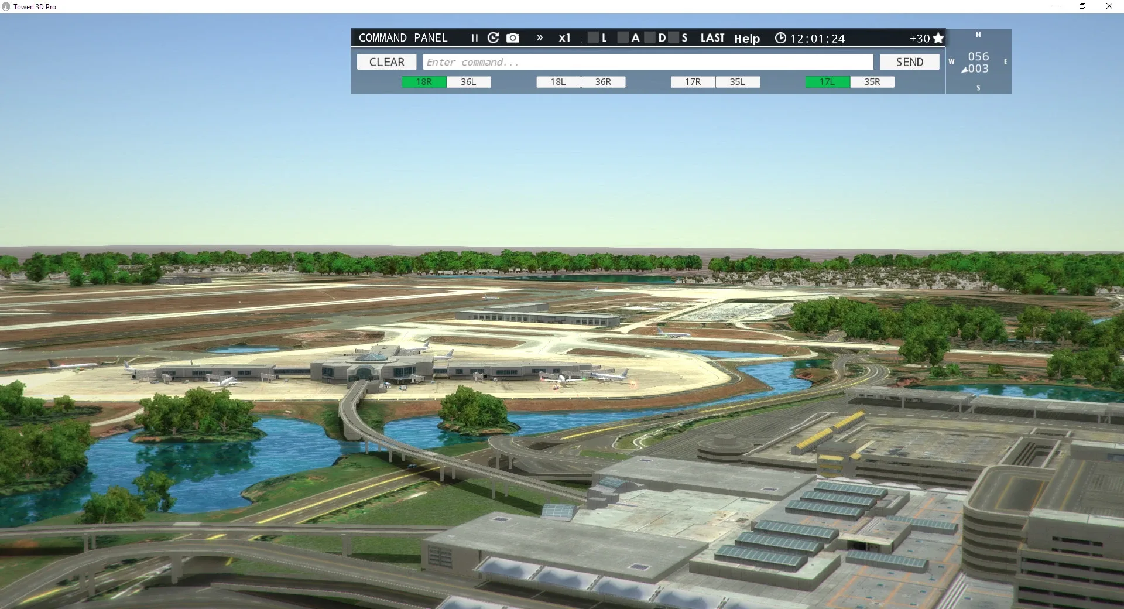
Task: Toggle the D checkbox in command panel
Action: click(x=650, y=38)
